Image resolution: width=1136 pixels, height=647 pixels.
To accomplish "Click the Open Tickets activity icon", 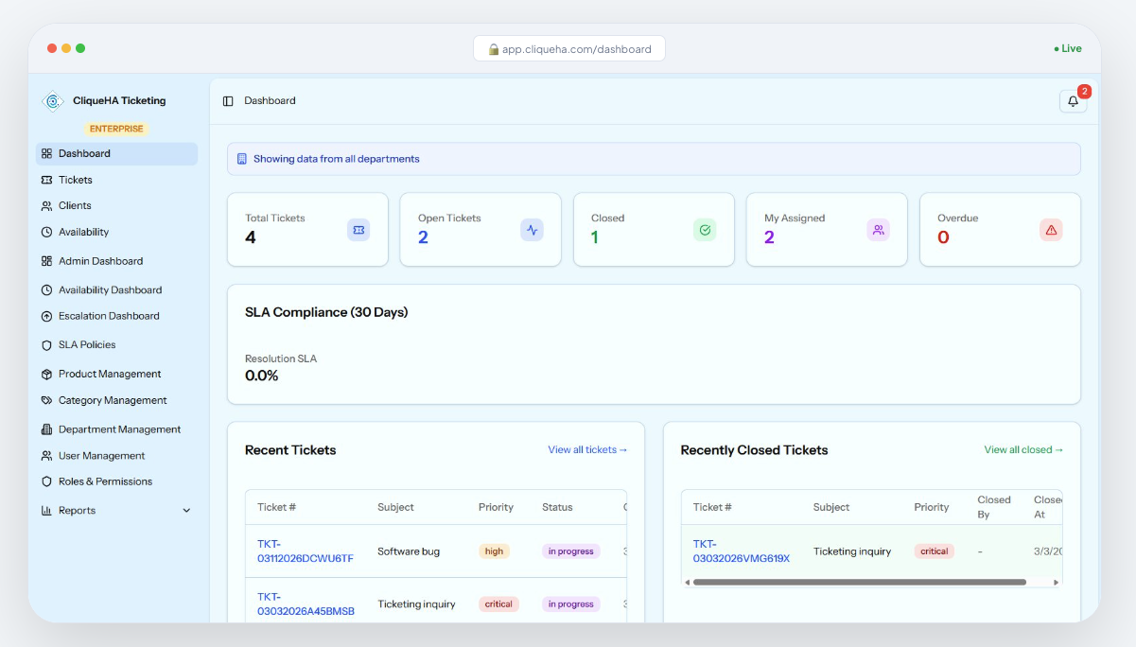I will (532, 230).
